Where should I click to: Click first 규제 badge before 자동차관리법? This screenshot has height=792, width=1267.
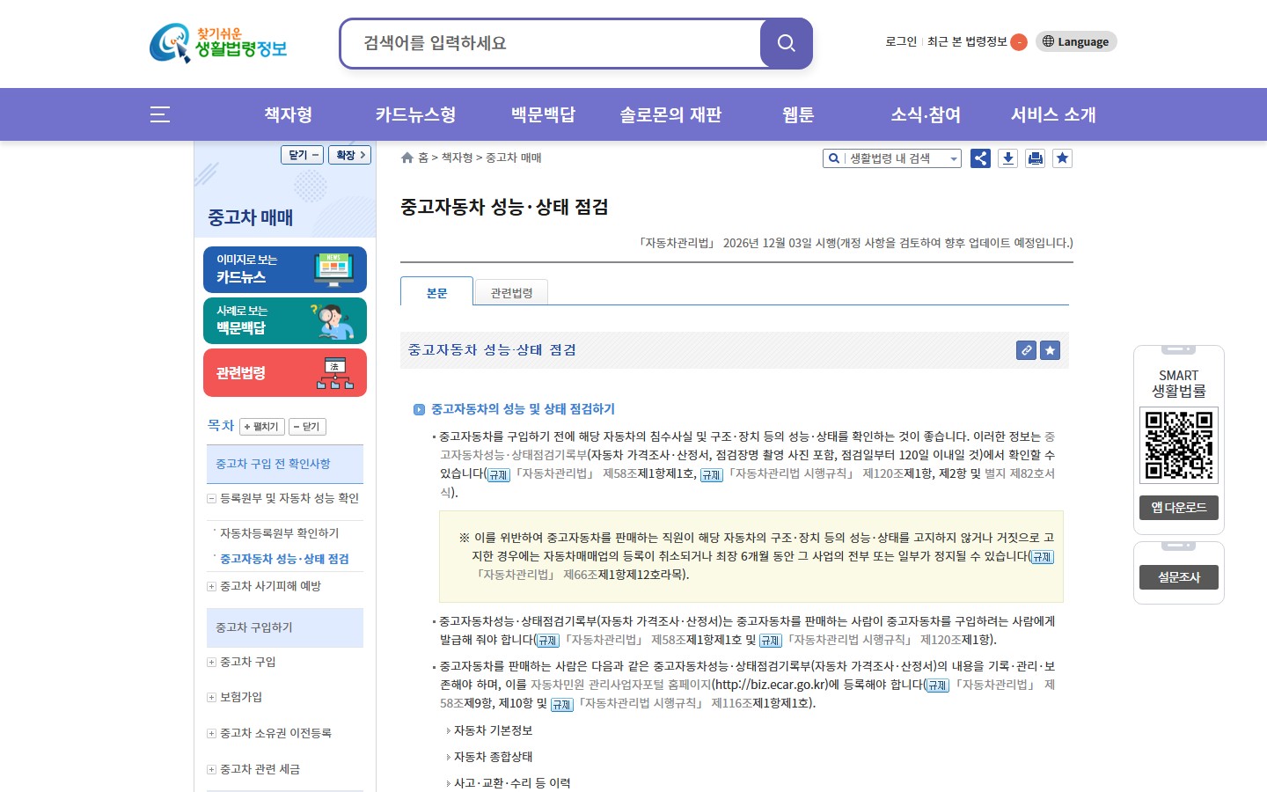tap(498, 474)
